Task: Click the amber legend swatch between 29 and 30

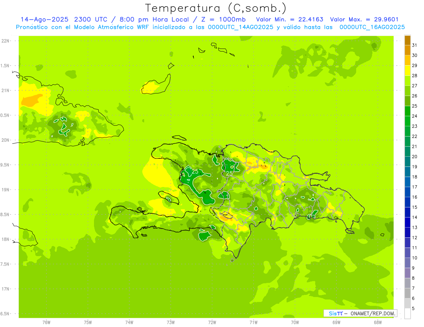Action: (407, 61)
